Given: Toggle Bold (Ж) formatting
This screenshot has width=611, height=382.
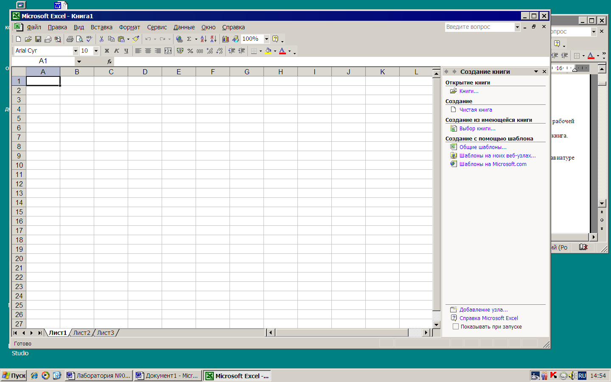Looking at the screenshot, I should 107,51.
